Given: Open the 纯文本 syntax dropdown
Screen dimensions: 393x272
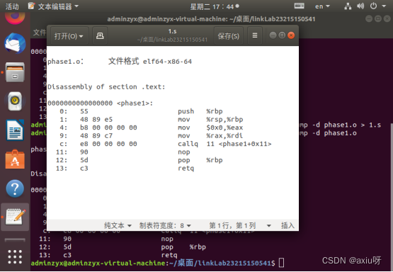Looking at the screenshot, I should [118, 226].
